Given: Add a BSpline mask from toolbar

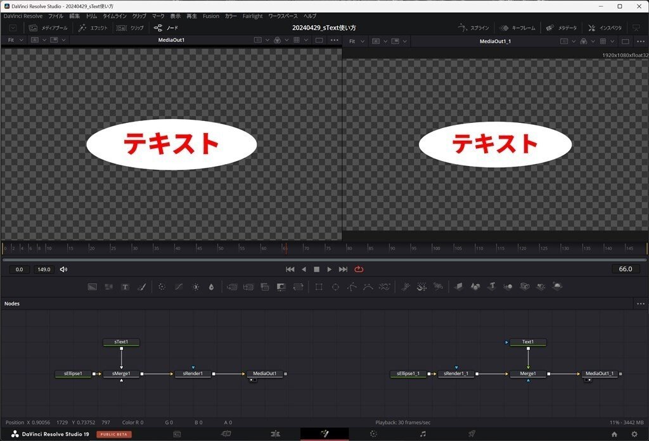Looking at the screenshot, I should point(368,286).
